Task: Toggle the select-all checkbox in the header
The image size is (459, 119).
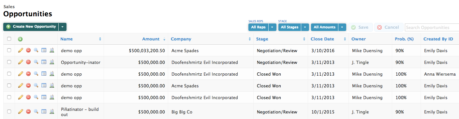Action: 9,39
